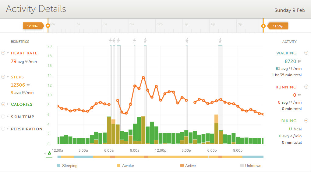Click the walking icon above the 9am marker
The width and height of the screenshot is (311, 172).
[134, 40]
